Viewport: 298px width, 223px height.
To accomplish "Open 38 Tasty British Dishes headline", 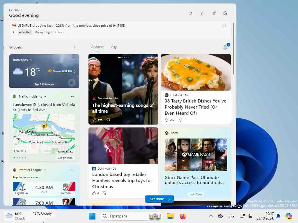I will 195,107.
